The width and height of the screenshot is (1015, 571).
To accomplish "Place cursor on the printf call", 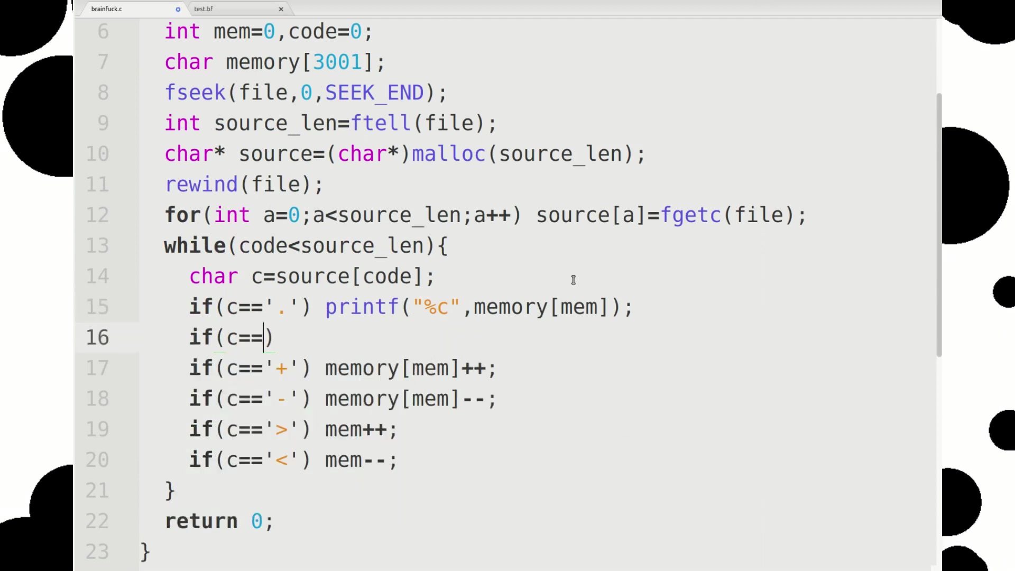I will point(362,307).
